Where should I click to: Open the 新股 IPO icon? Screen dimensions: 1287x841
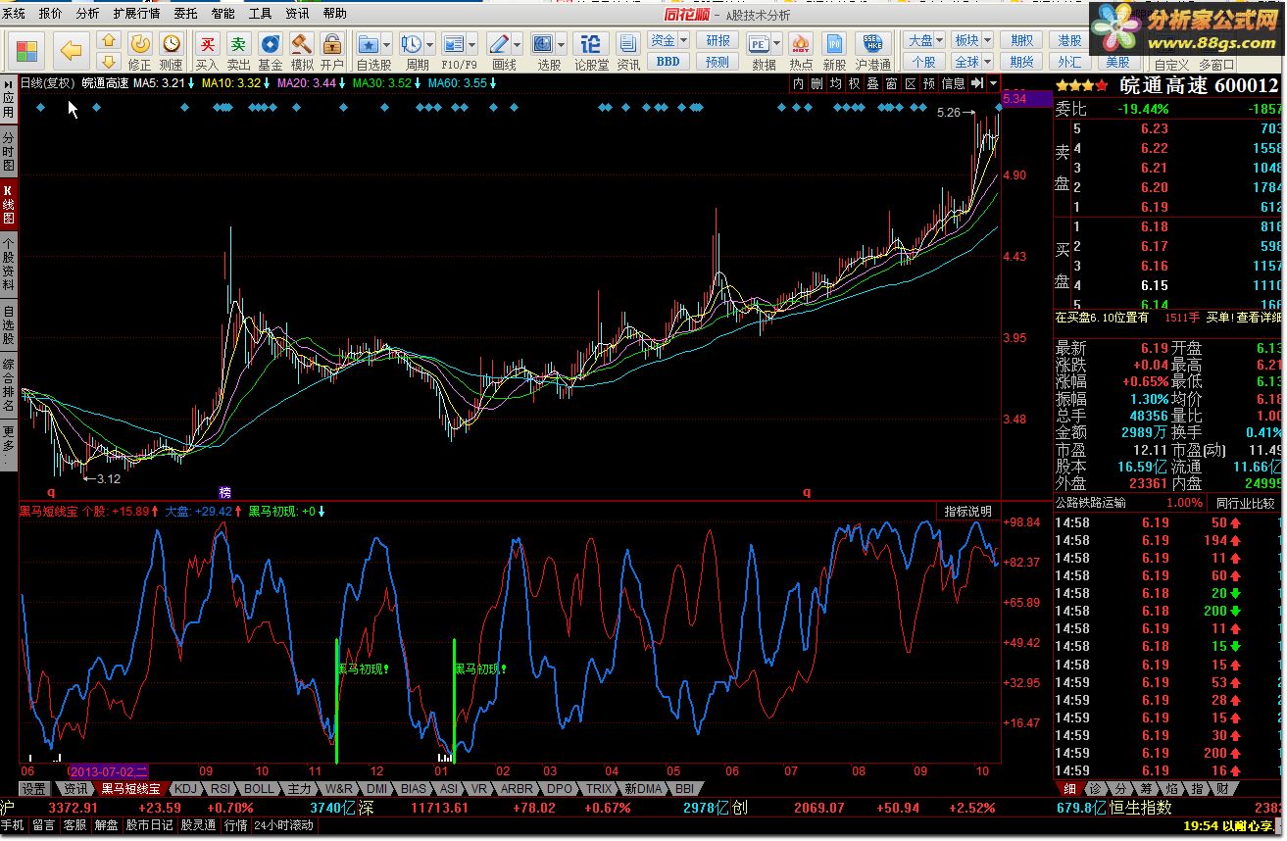(834, 43)
